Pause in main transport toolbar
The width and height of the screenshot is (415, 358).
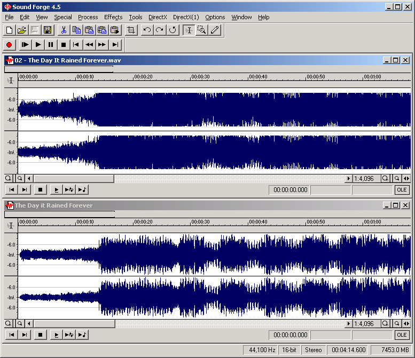(x=51, y=45)
